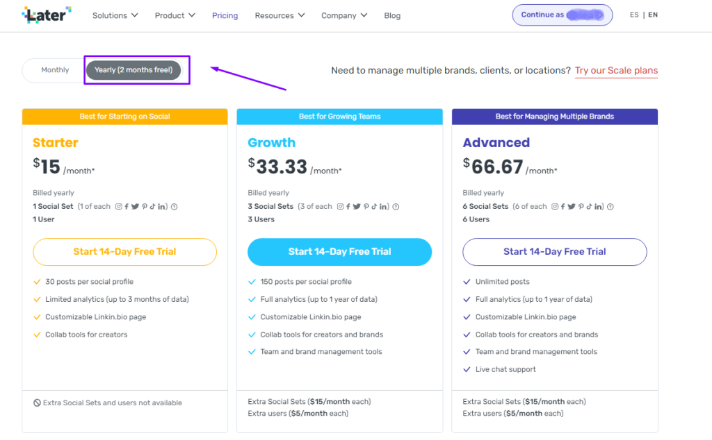Image resolution: width=712 pixels, height=440 pixels.
Task: Click Advanced Social Sets info help icon
Action: coord(610,207)
